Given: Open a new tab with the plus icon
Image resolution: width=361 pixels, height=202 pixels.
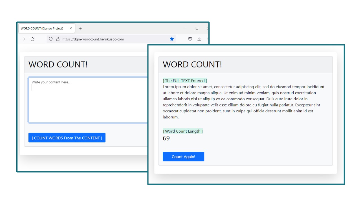Looking at the screenshot, I should click(80, 28).
